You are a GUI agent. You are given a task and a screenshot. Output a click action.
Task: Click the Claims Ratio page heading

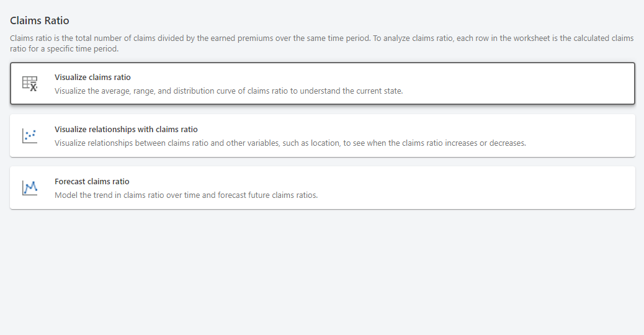(40, 21)
